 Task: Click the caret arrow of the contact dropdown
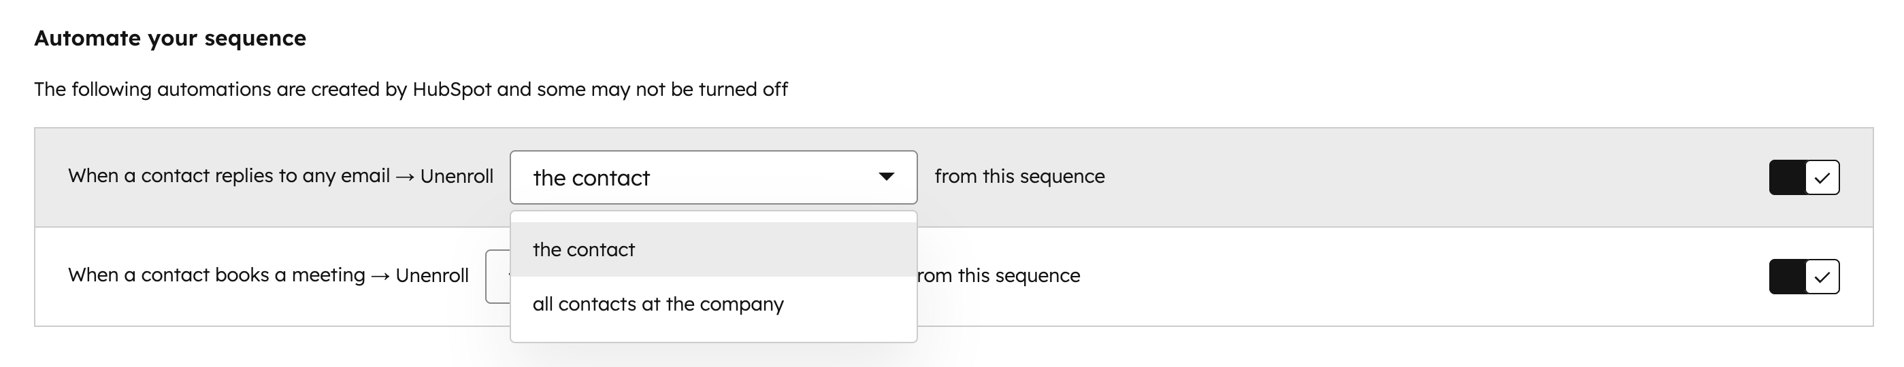[886, 177]
